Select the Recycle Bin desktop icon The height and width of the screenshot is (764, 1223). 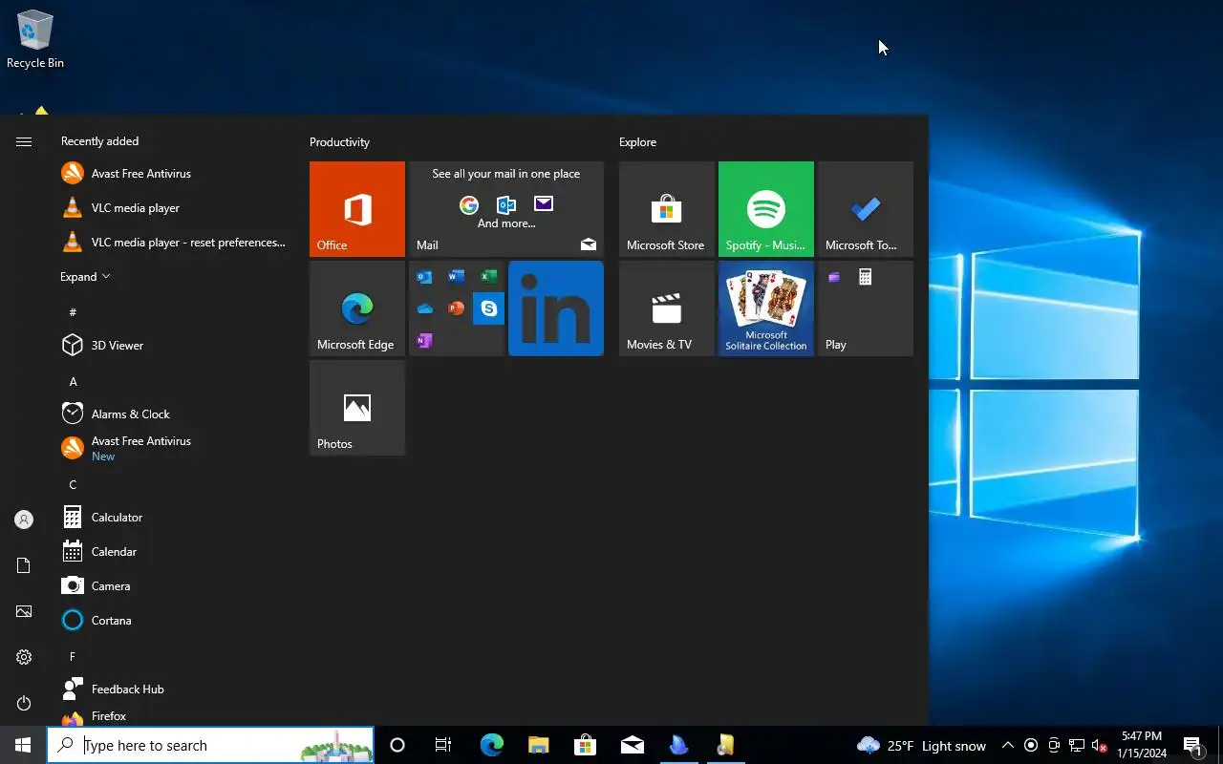35,39
